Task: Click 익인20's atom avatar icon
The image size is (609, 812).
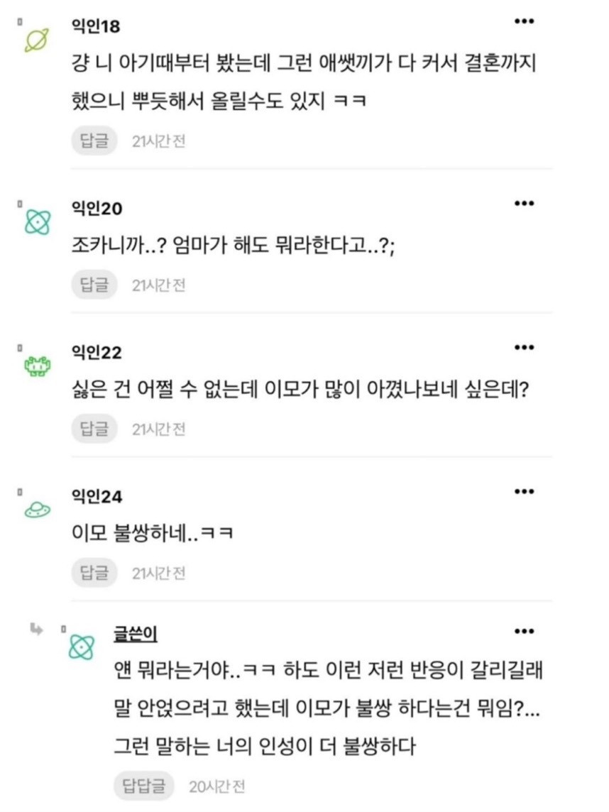Action: [35, 222]
